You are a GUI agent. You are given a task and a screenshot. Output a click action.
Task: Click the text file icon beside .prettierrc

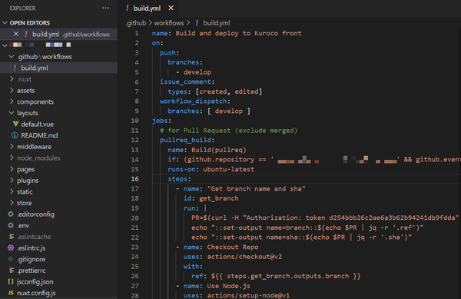(x=12, y=271)
